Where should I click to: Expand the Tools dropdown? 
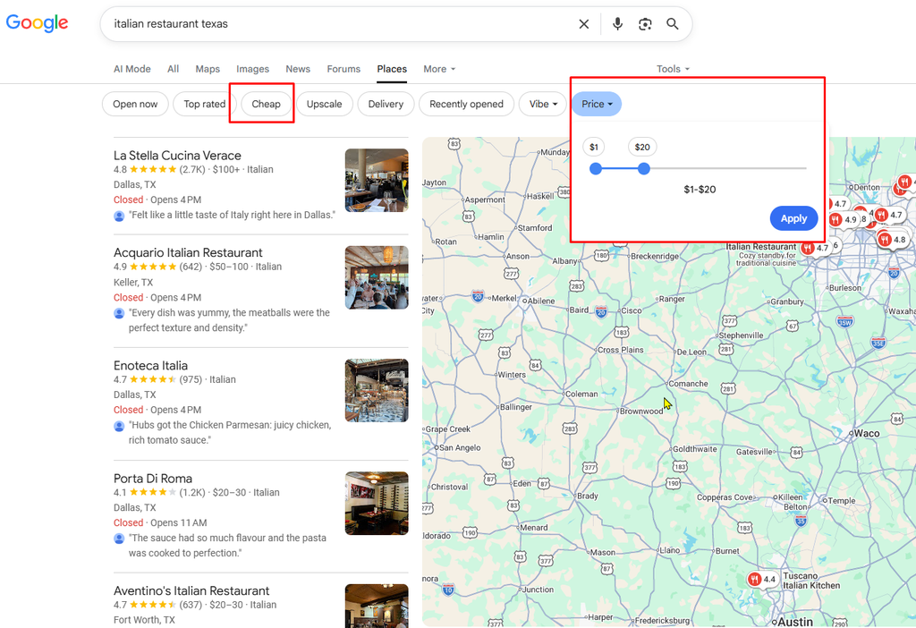[x=673, y=69]
